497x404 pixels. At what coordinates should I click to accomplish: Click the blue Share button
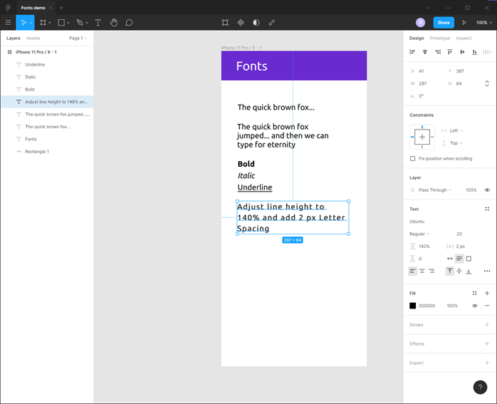click(443, 23)
